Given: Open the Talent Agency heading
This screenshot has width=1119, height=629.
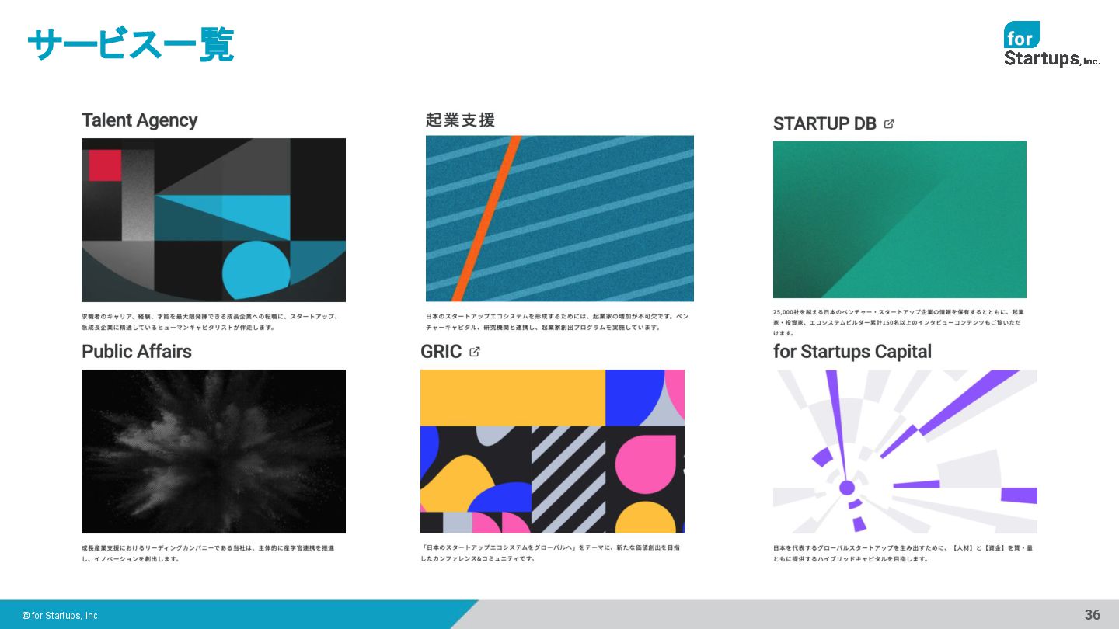Looking at the screenshot, I should [140, 120].
